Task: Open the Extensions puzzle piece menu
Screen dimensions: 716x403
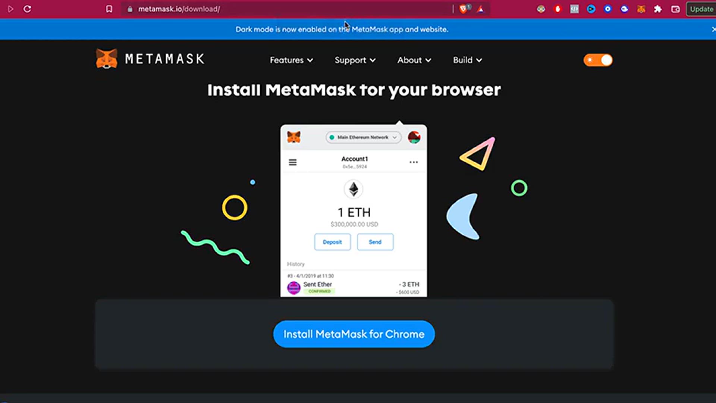Action: (658, 9)
